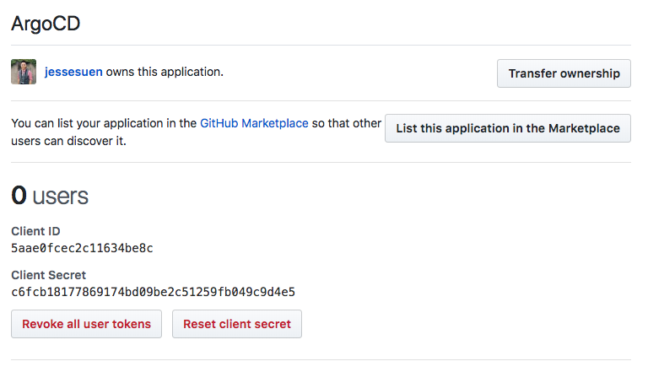Screen dimensions: 648x372
Task: Click the ArgoCD application title
Action: click(45, 23)
